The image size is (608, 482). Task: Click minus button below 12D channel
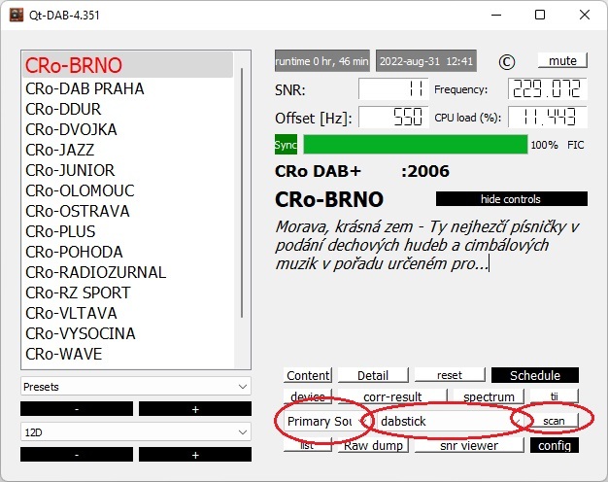coord(77,455)
